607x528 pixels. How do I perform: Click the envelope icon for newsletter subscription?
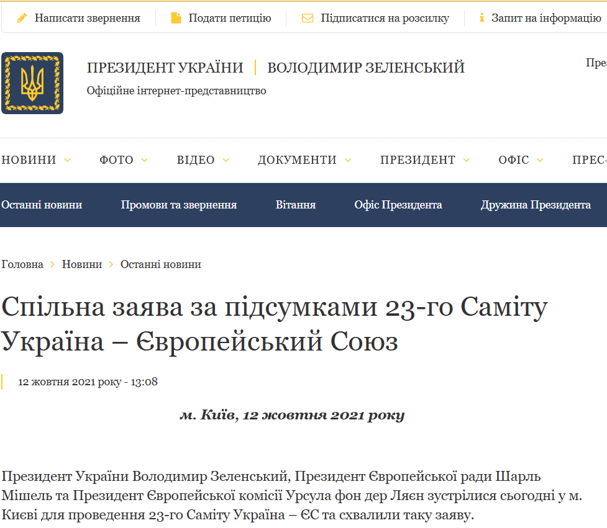click(307, 17)
